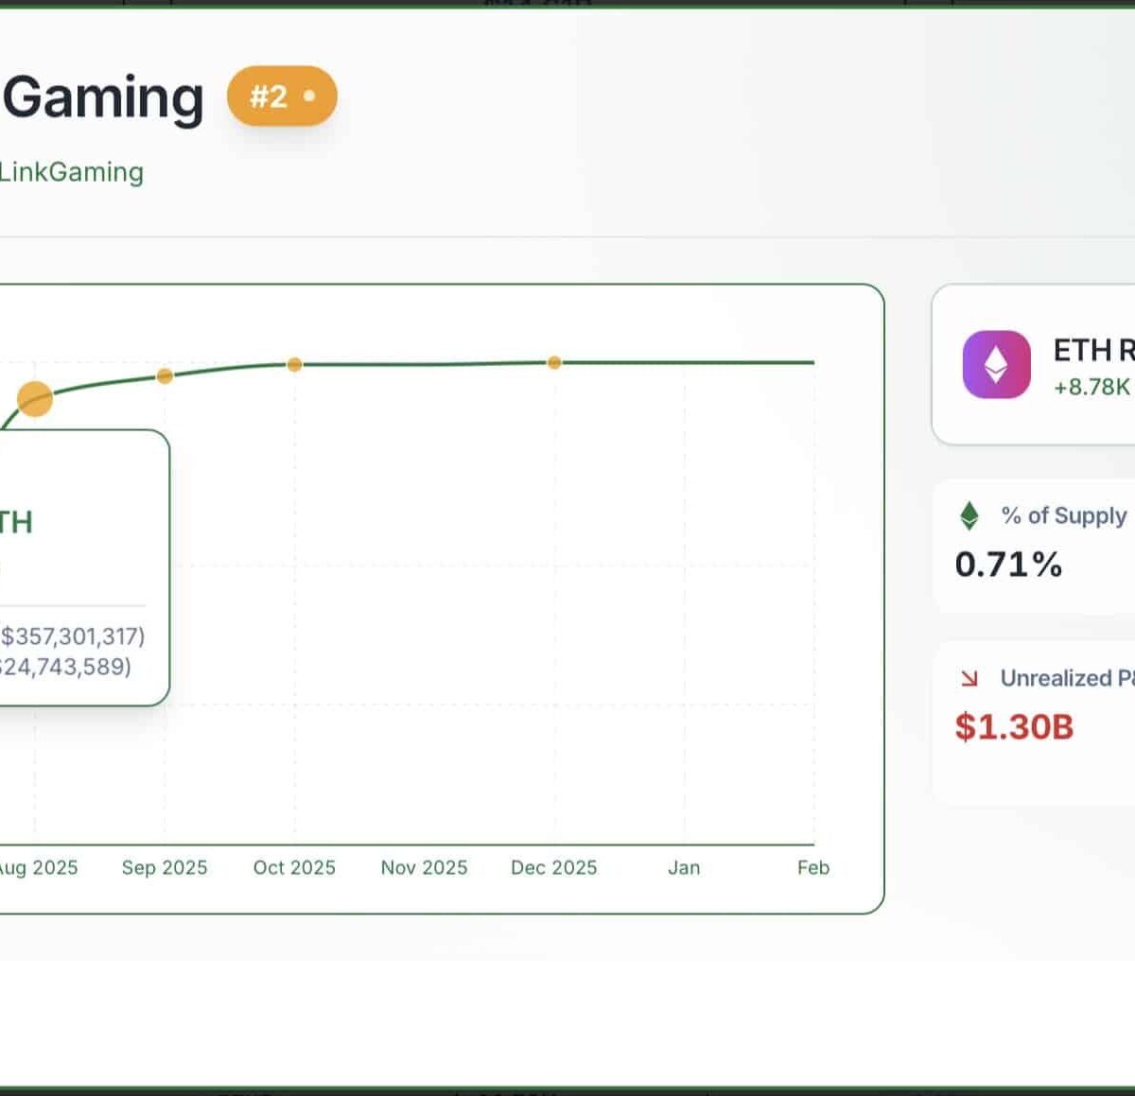The width and height of the screenshot is (1135, 1096).
Task: Select the Sep 2025 chart data point
Action: (x=165, y=376)
